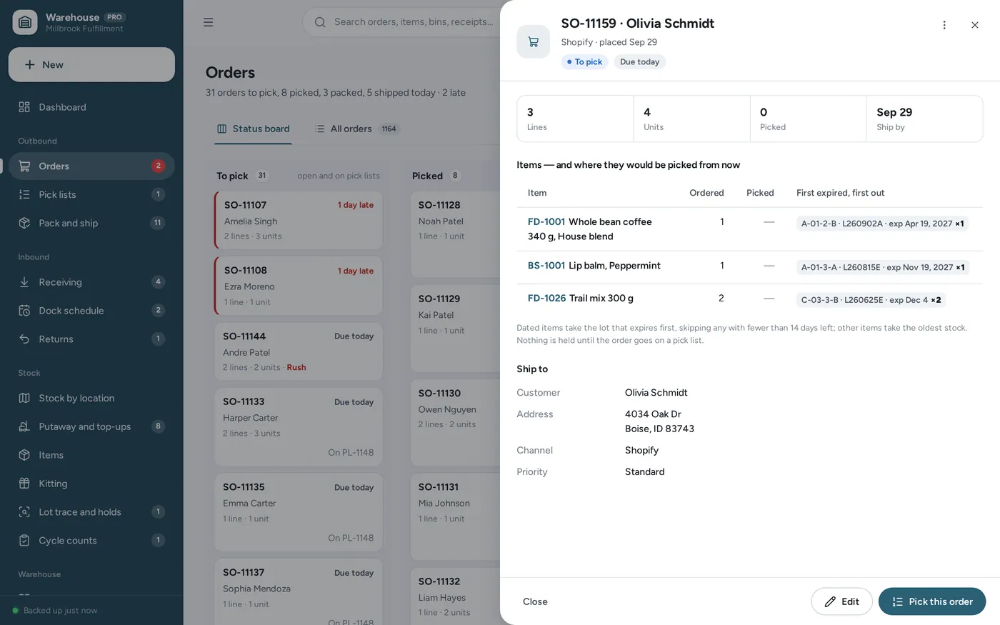The height and width of the screenshot is (625, 1000).
Task: Click the Orders cart icon in sidebar
Action: (24, 166)
